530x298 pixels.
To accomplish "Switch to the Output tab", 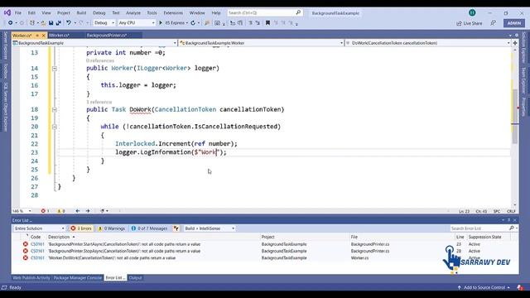I will [x=135, y=278].
